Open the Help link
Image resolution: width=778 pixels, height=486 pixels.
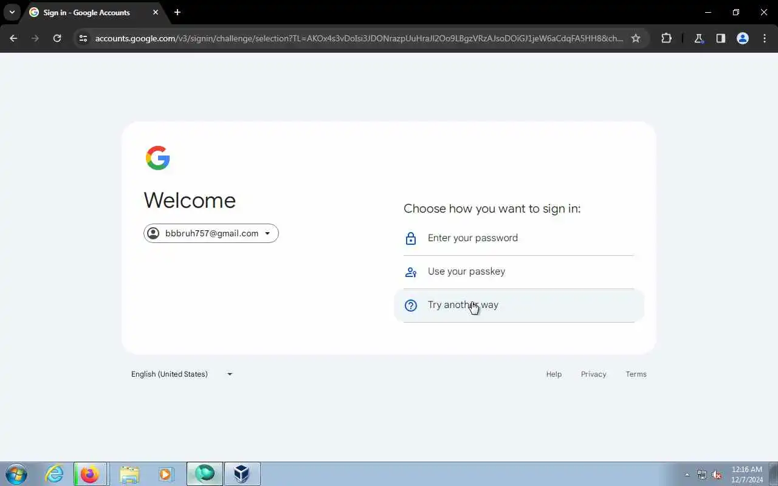pyautogui.click(x=554, y=374)
